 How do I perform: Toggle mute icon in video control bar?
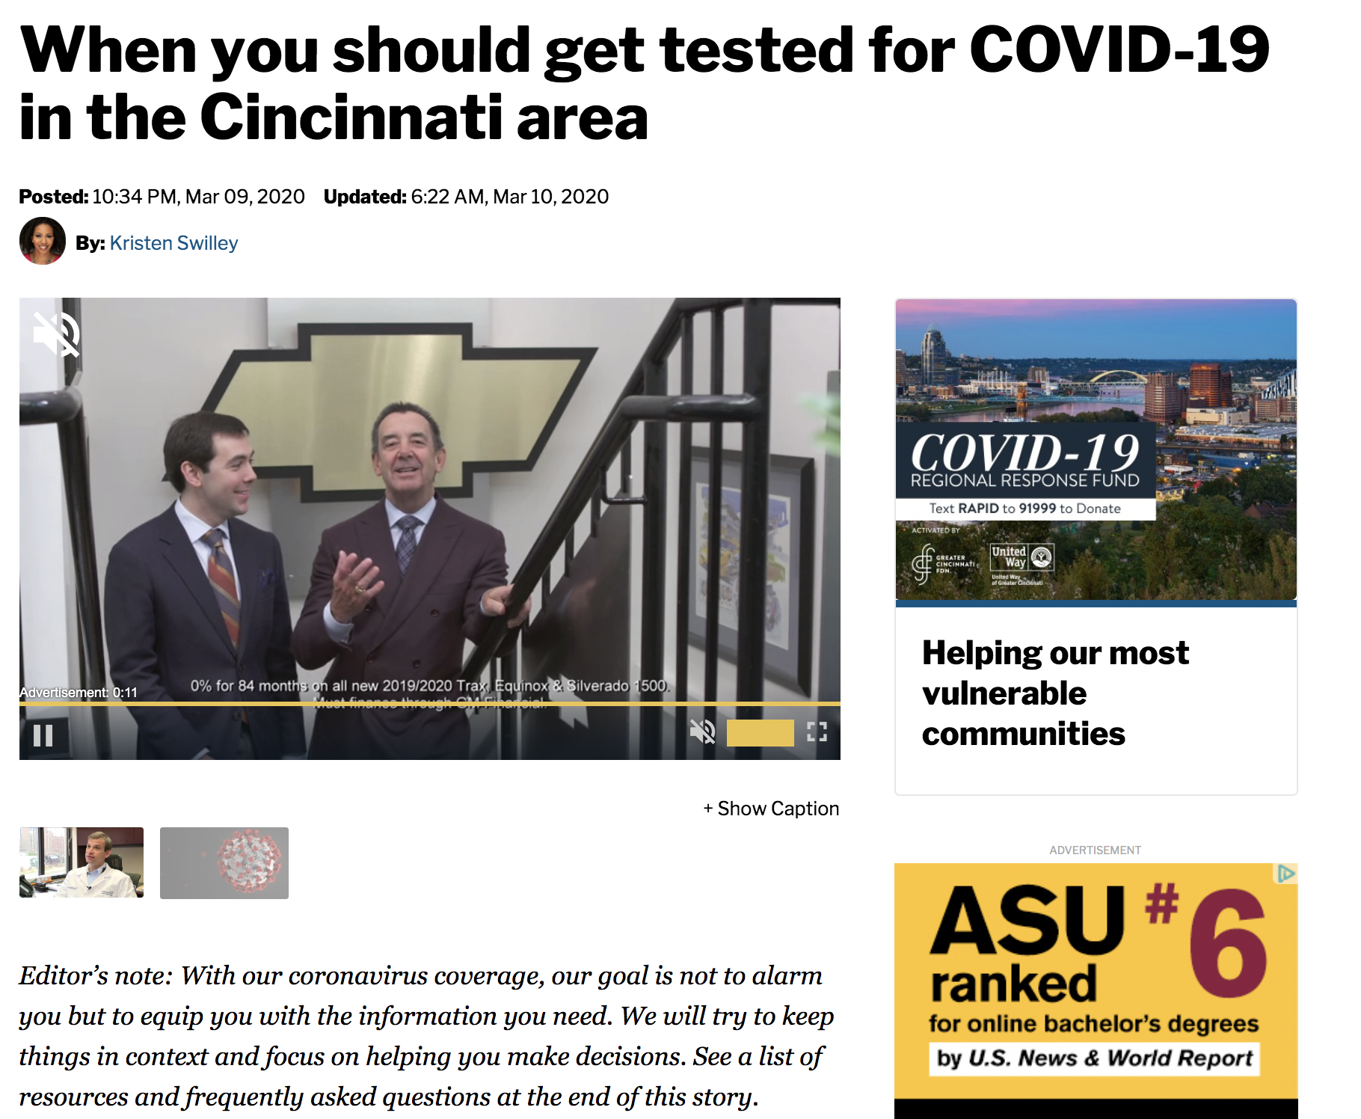click(702, 732)
